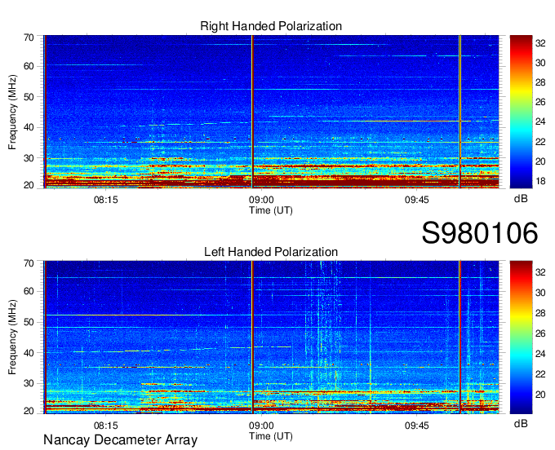555x450 pixels.
Task: Click the 08:15 tick label under top plot
Action: [105, 200]
